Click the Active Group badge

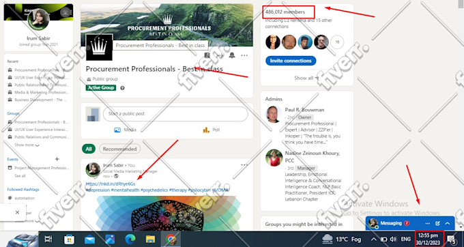point(101,88)
